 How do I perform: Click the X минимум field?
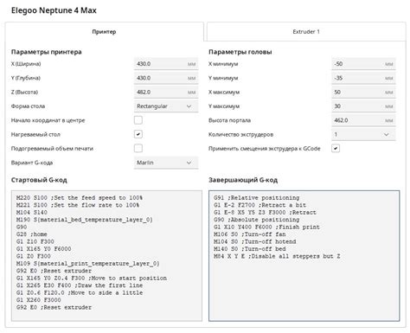pyautogui.click(x=363, y=64)
